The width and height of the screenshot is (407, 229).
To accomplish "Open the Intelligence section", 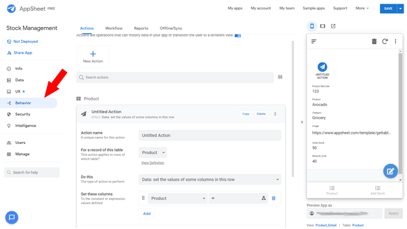I will click(x=25, y=126).
